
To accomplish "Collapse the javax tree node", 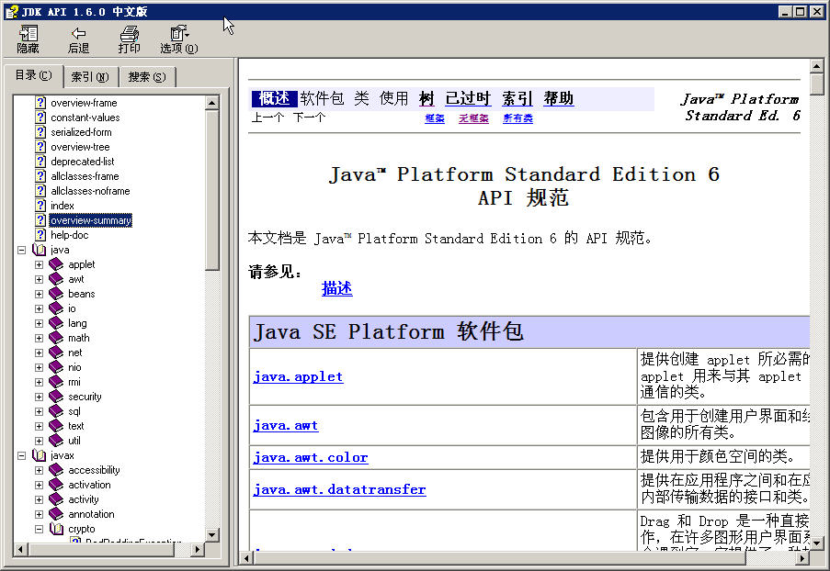I will point(20,454).
